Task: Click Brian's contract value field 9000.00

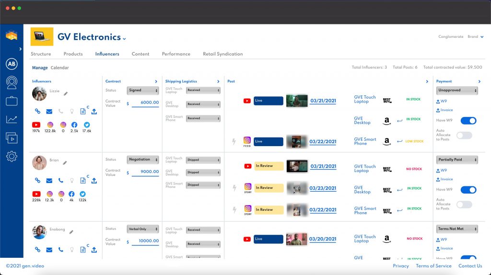Action: point(145,172)
